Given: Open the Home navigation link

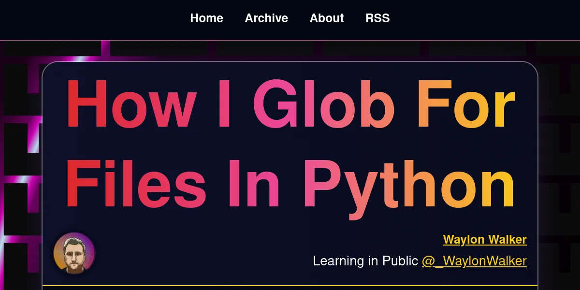Looking at the screenshot, I should 206,18.
